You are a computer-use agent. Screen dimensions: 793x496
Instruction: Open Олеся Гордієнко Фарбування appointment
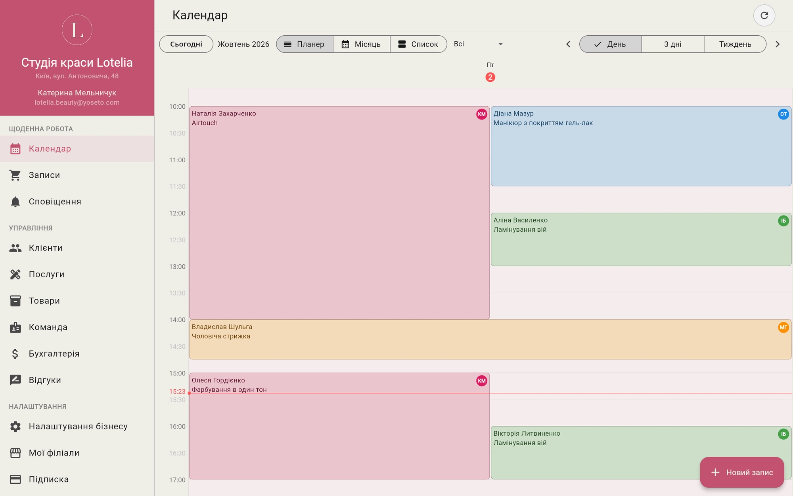coord(339,426)
